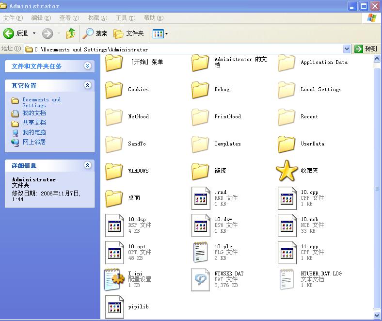Select the Favorites (收藏夹) star icon

[x=286, y=171]
